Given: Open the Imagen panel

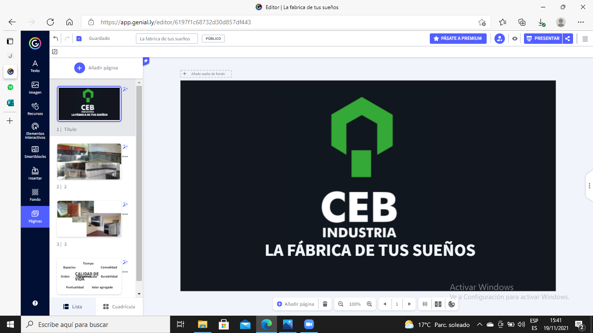Looking at the screenshot, I should (35, 87).
